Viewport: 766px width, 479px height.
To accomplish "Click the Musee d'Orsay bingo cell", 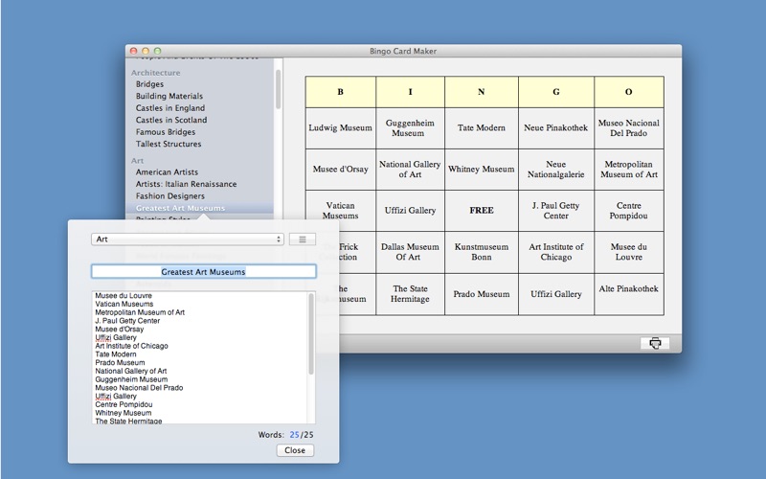I will tap(341, 170).
